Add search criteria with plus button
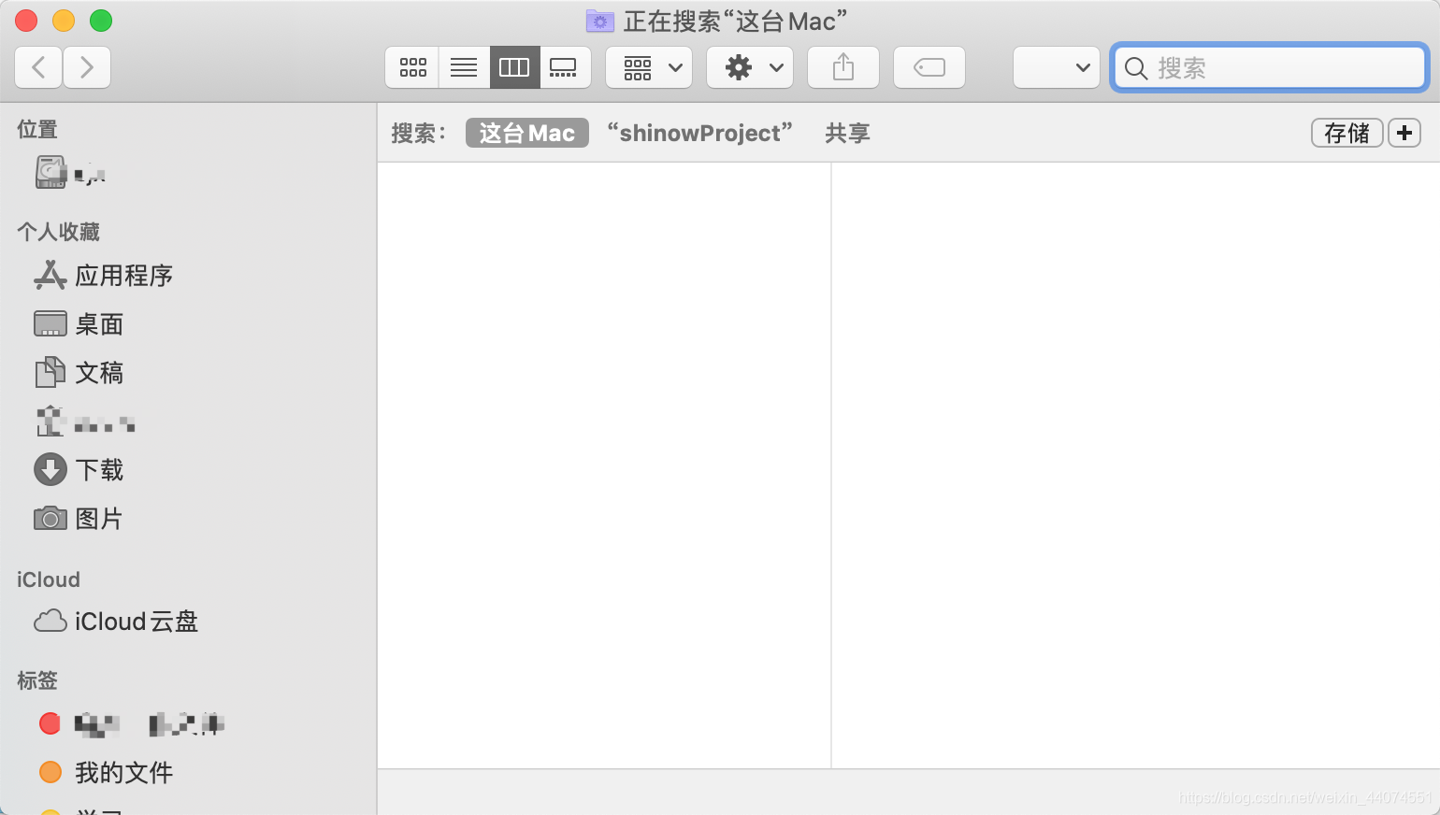Screen dimensions: 1440x815 click(1404, 133)
